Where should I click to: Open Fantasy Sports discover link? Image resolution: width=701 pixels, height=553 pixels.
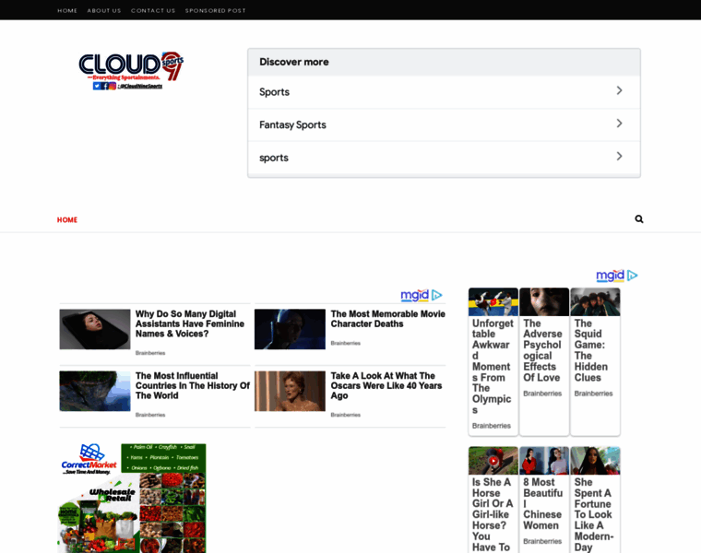click(x=292, y=124)
